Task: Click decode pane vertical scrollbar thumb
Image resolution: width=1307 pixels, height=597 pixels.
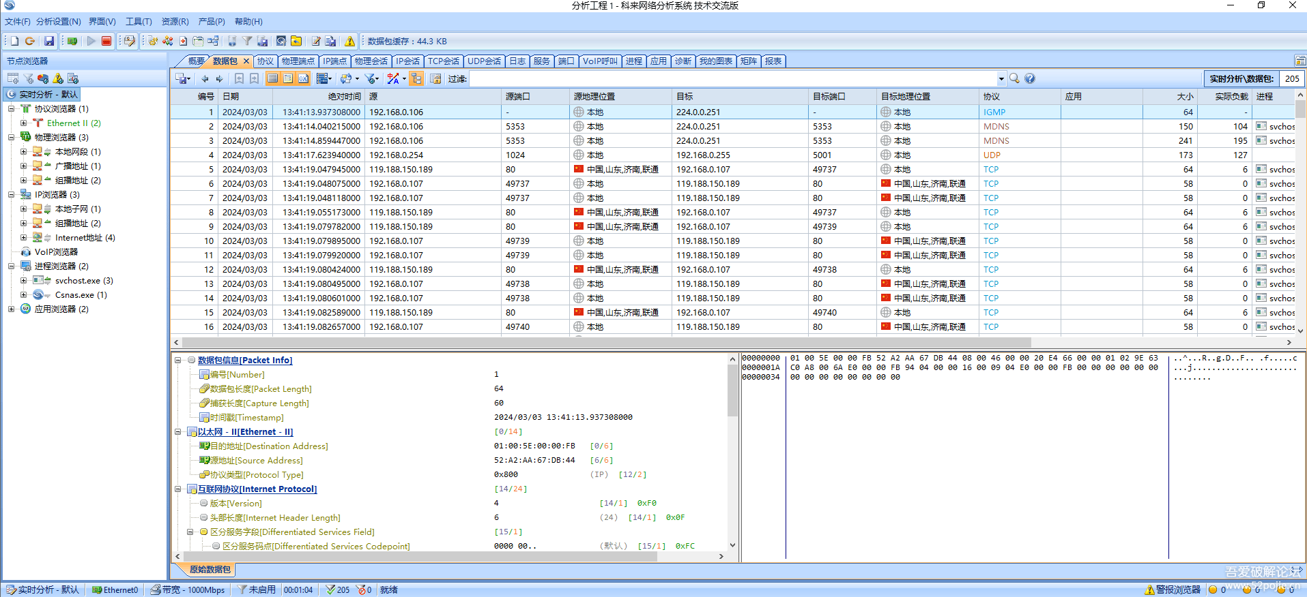Action: point(732,391)
